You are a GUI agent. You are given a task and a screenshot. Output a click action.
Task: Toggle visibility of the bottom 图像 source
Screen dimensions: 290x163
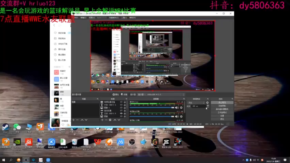click(121, 116)
